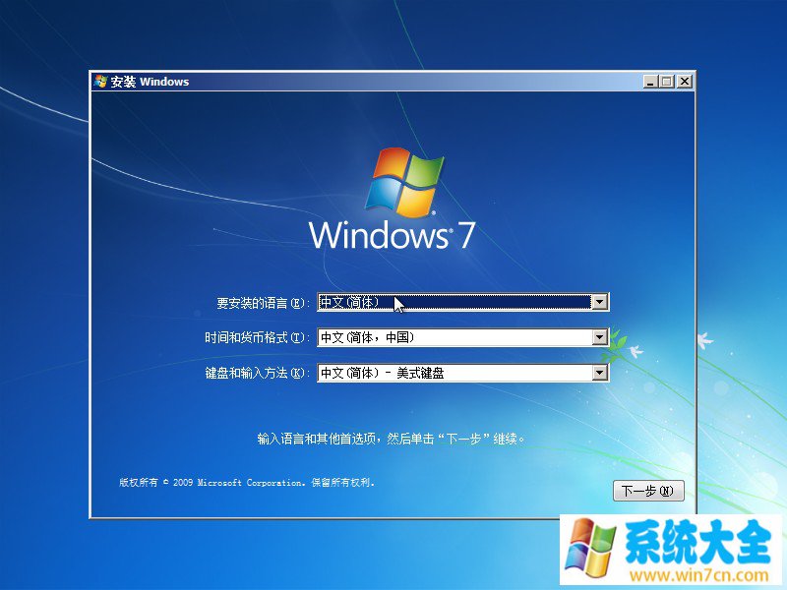Open time and currency format dropdown arrow
Image resolution: width=787 pixels, height=590 pixels.
coord(599,337)
